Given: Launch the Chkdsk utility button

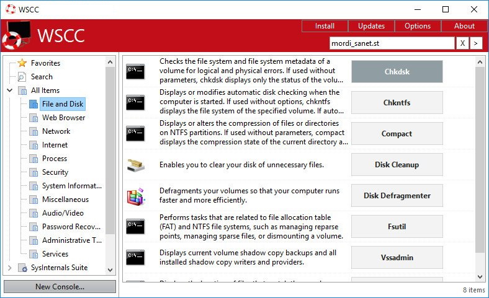Looking at the screenshot, I should point(397,72).
